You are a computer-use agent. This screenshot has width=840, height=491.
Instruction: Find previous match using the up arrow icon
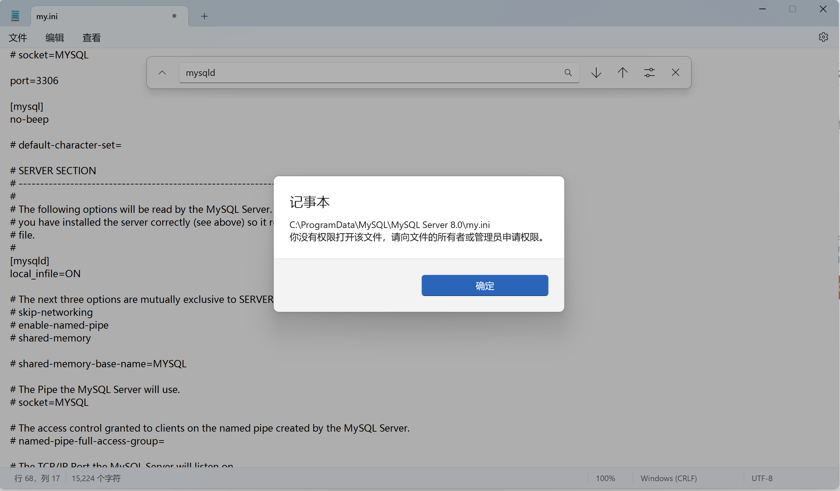point(623,73)
